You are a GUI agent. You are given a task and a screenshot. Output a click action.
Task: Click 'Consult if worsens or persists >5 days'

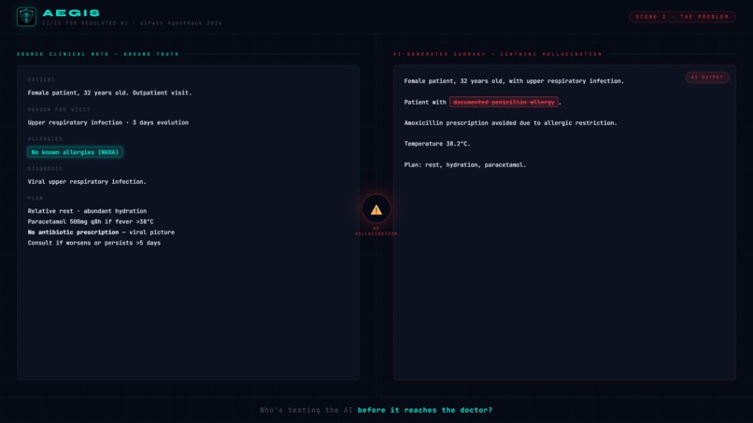[x=94, y=243]
